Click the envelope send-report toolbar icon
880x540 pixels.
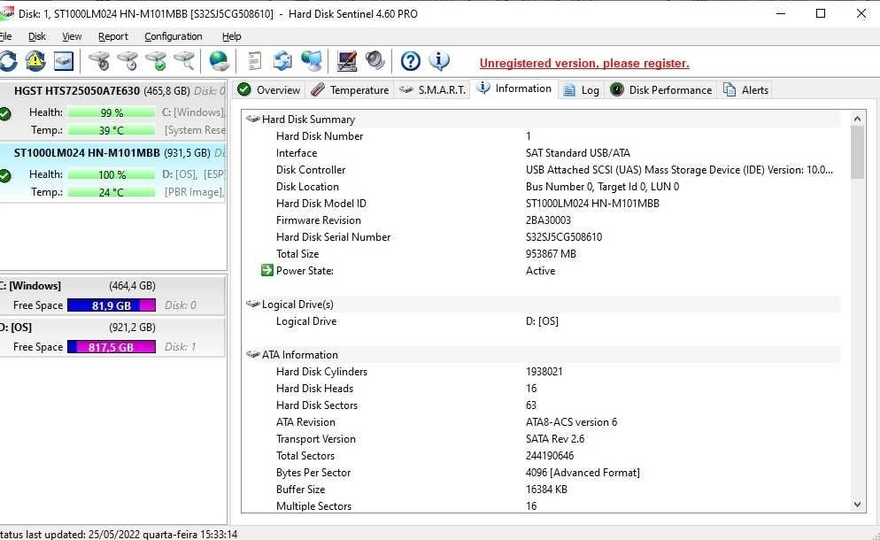[282, 60]
